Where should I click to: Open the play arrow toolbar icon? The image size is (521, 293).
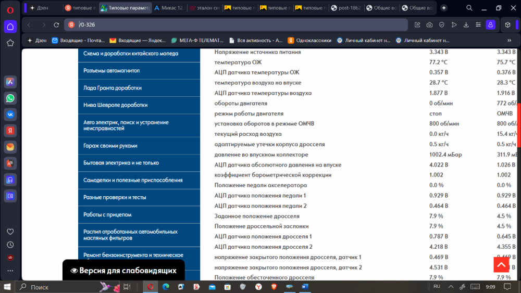(x=454, y=25)
